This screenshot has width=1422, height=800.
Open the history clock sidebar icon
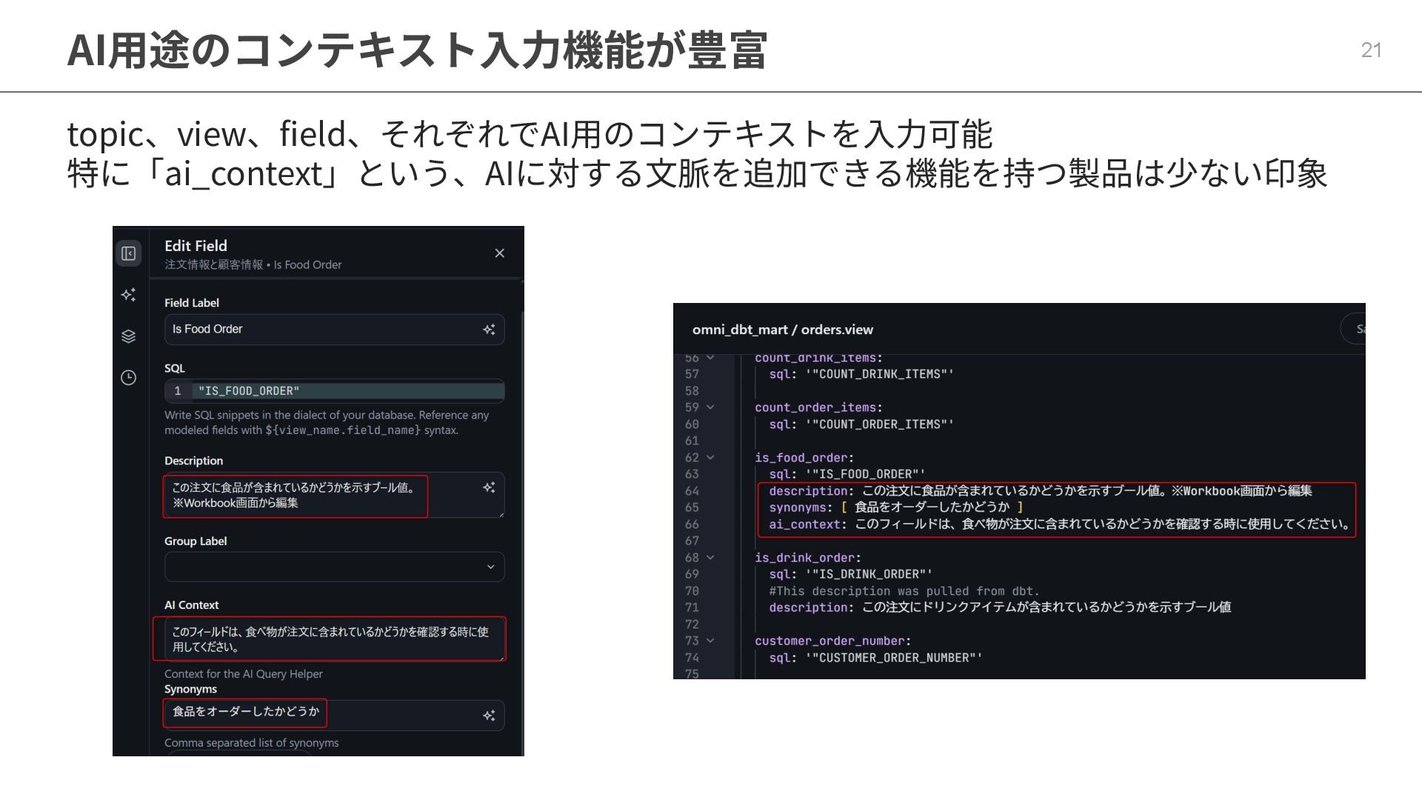[x=128, y=378]
